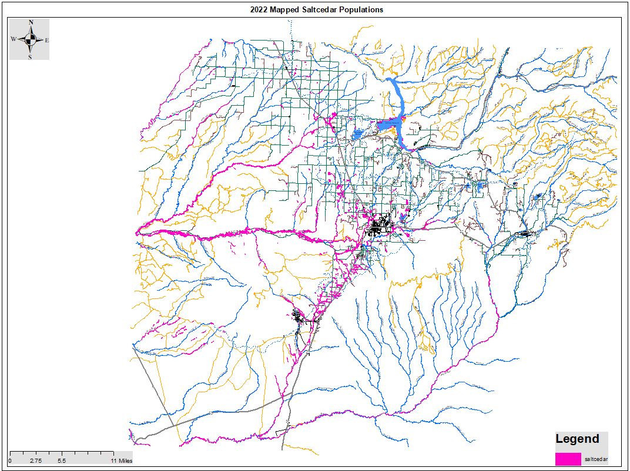630x471 pixels.
Task: Click the blue ponds cluster east of center
Action: tap(477, 187)
